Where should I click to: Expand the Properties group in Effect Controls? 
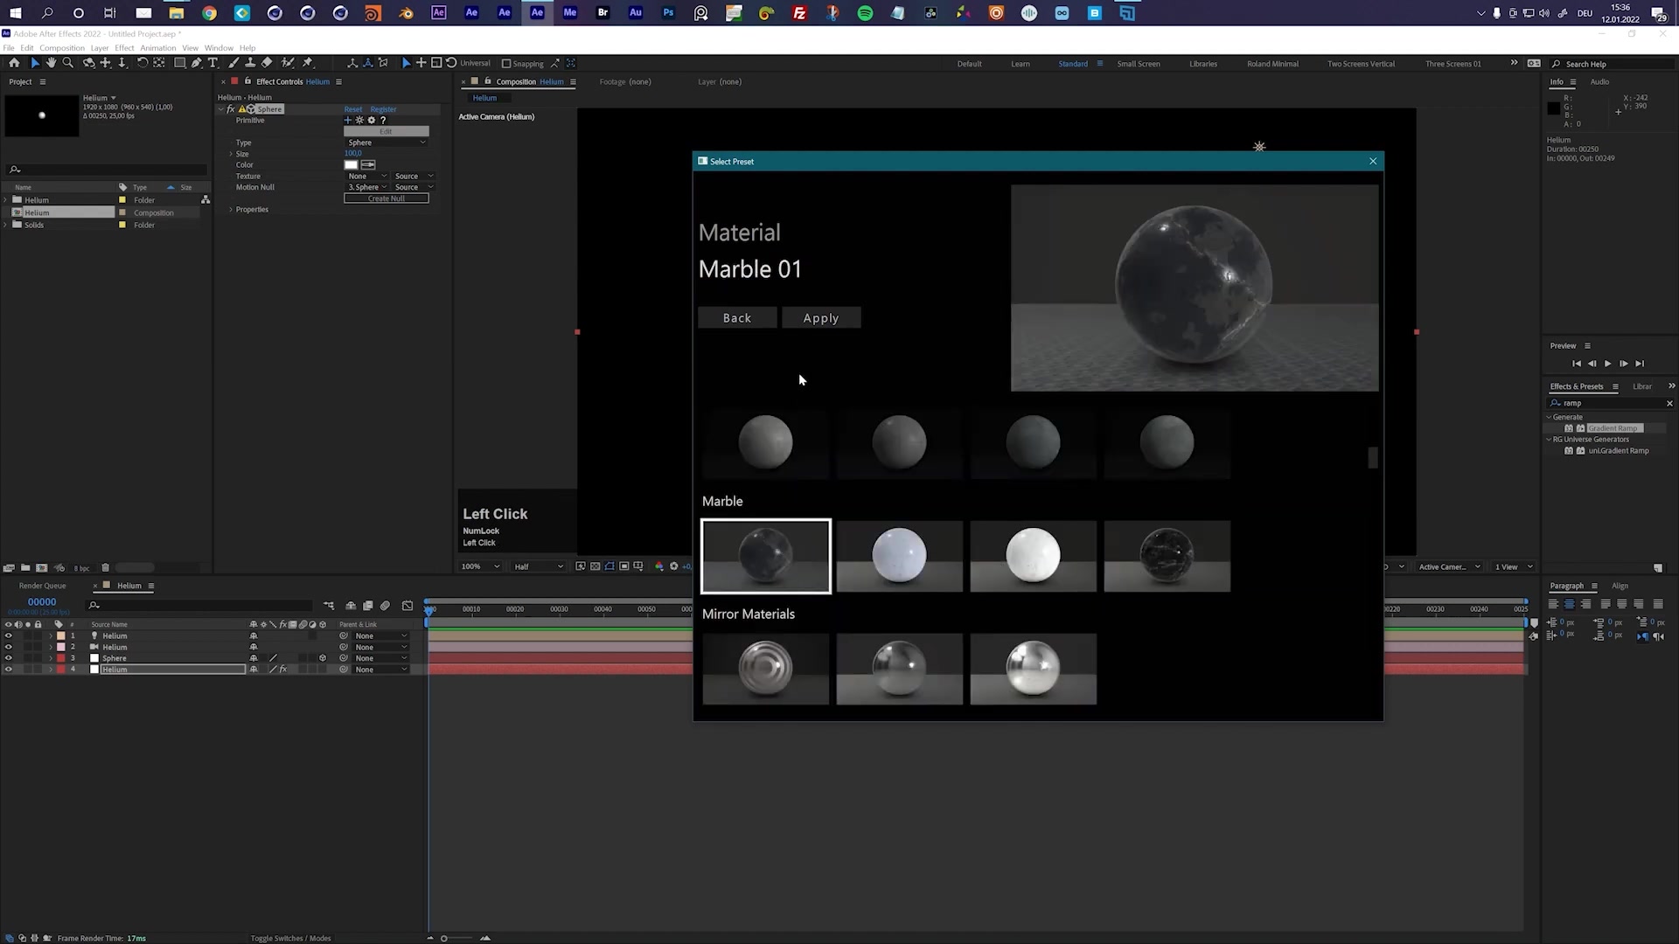[x=231, y=210]
